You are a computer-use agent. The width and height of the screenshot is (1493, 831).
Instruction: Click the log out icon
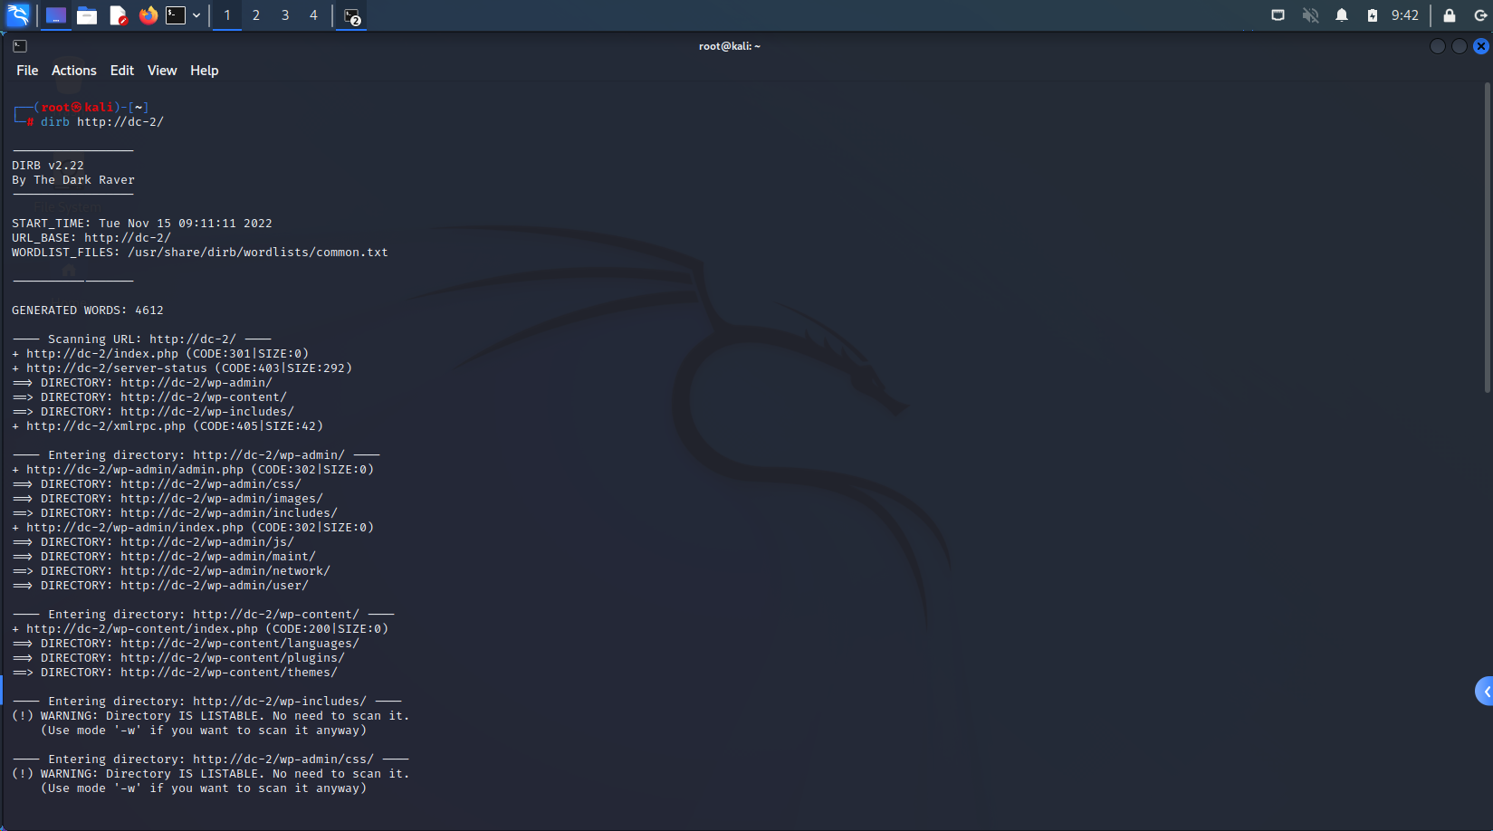pyautogui.click(x=1480, y=15)
